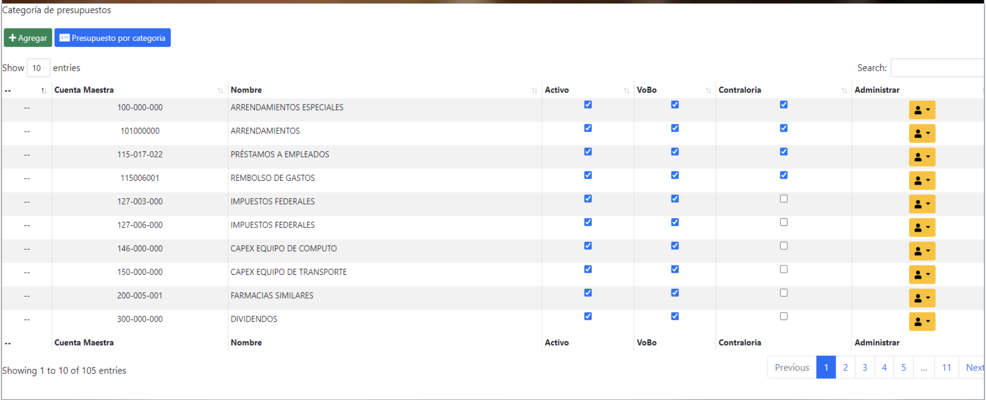Jump to page 11 of entries

pos(946,367)
